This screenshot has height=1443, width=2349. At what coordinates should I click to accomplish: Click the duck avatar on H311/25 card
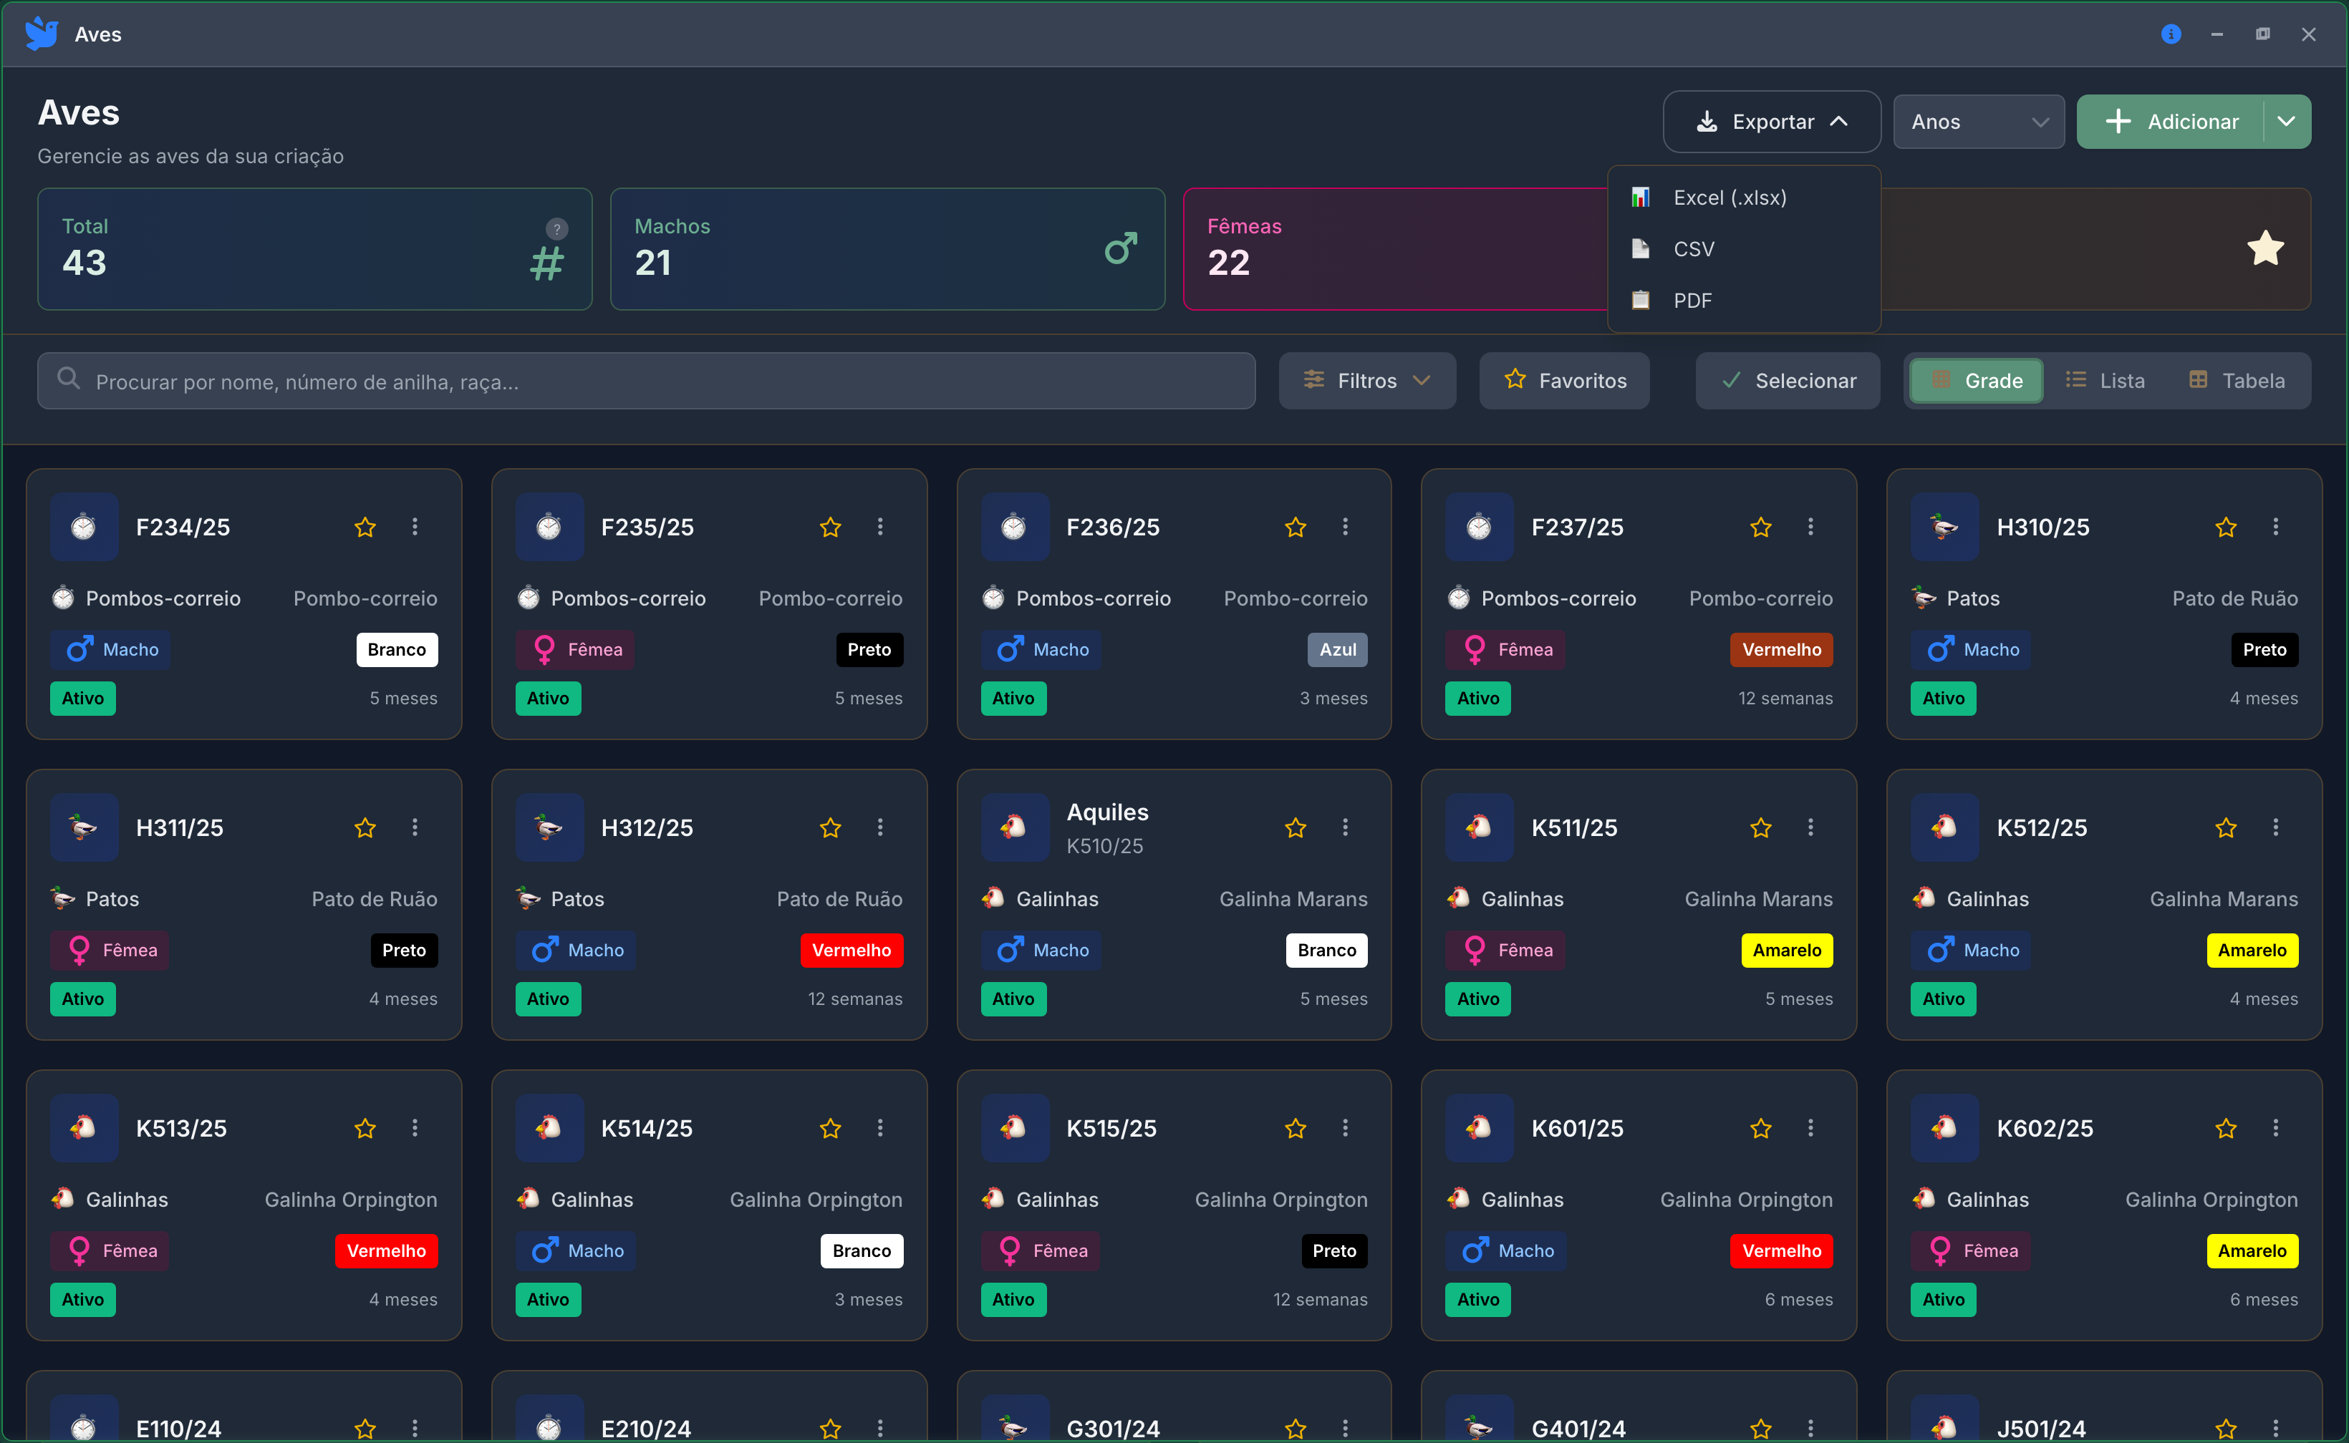click(x=84, y=827)
